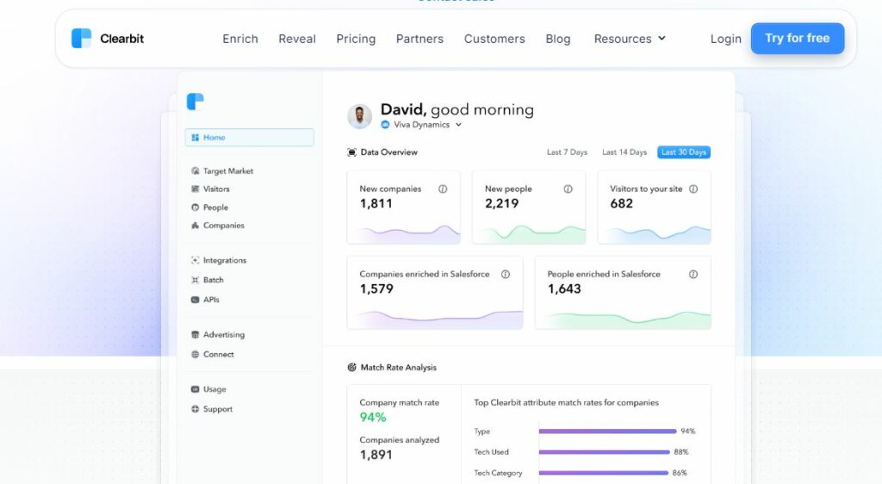Click the 1,643 people enriched value

[564, 289]
